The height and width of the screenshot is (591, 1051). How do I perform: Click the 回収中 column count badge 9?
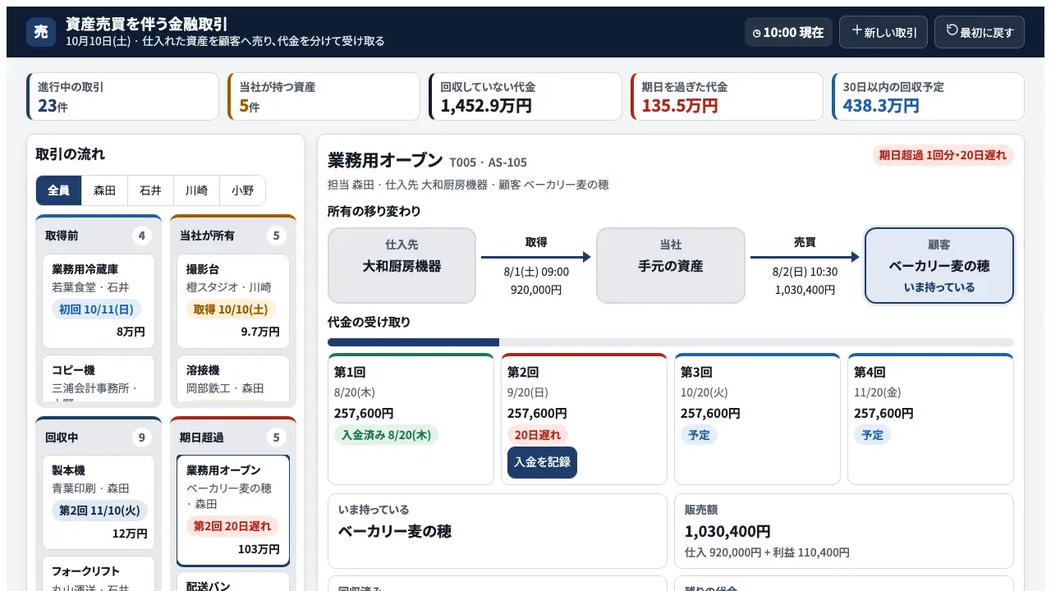click(142, 438)
